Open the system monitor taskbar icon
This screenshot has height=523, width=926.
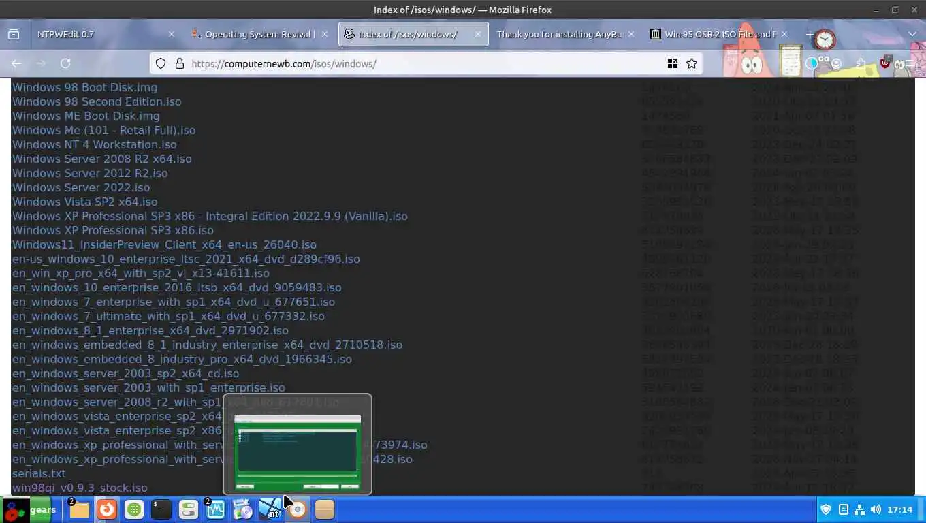pyautogui.click(x=216, y=509)
